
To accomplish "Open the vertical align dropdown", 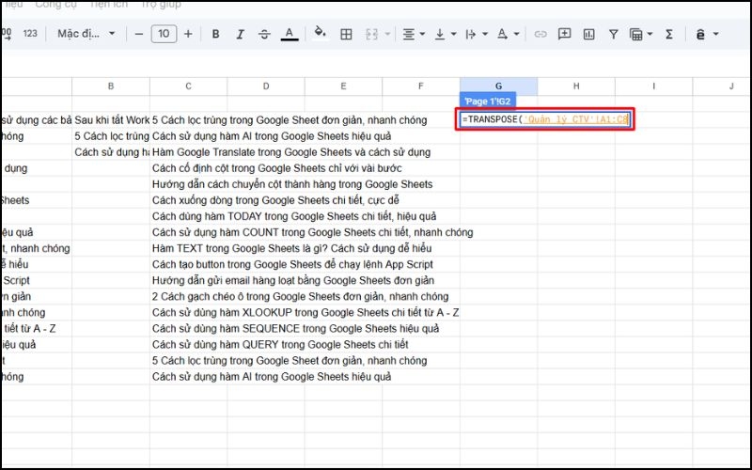I will [445, 34].
